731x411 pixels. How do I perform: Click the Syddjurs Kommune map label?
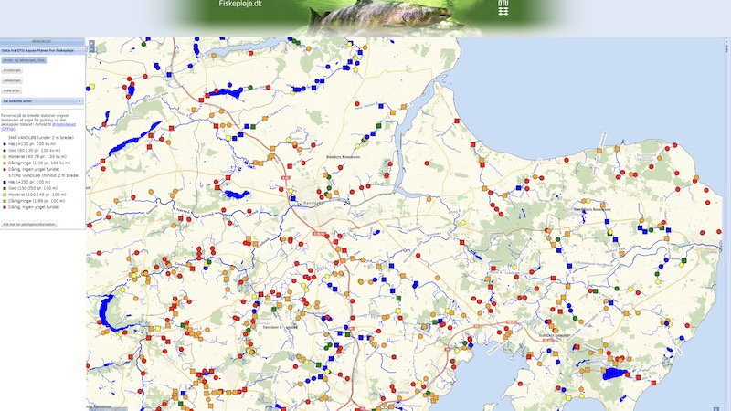click(x=554, y=335)
